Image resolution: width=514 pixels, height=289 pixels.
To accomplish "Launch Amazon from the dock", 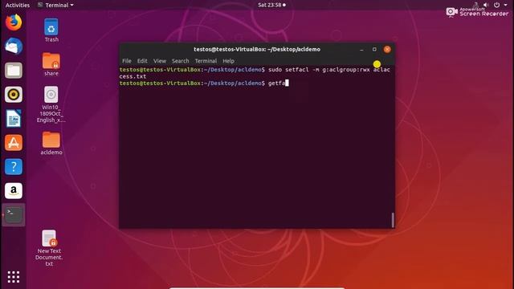I will (14, 191).
